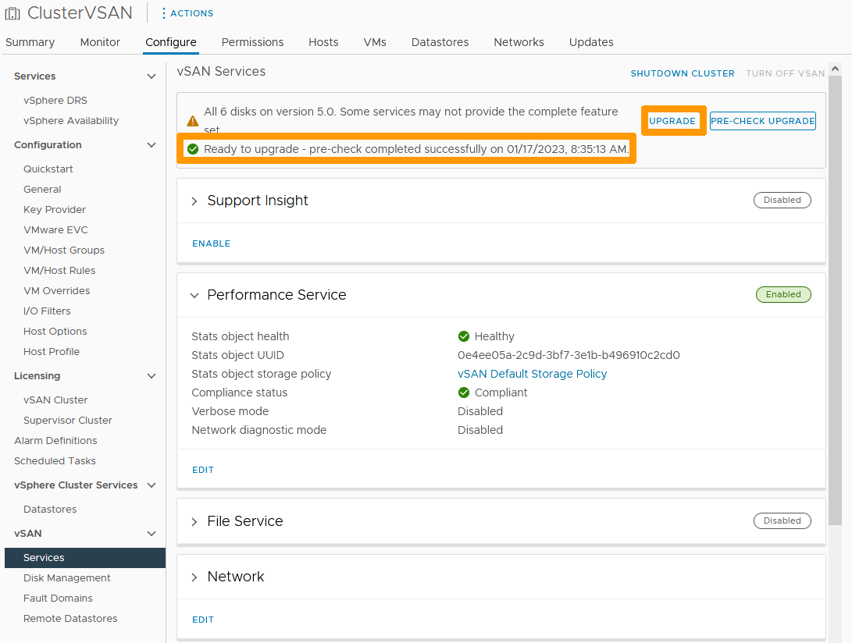Screen dimensions: 852x643
Task: Select Key Provider under Configuration
Action: coord(54,209)
